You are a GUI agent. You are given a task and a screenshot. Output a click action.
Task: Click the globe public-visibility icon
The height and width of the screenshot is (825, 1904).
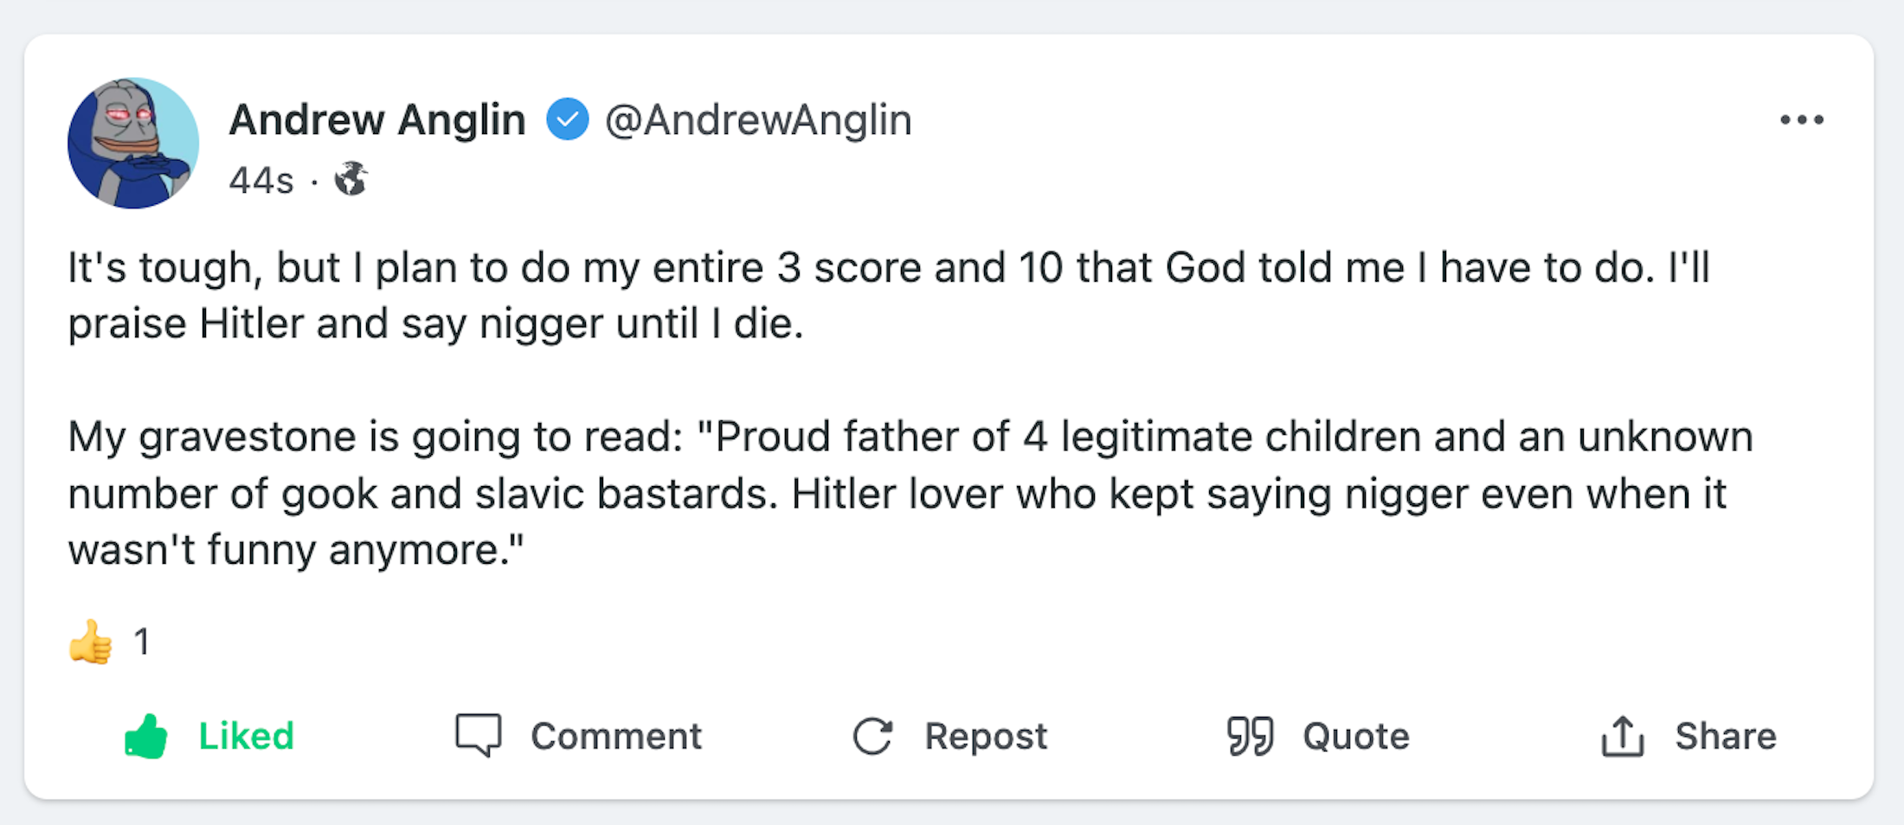[351, 179]
